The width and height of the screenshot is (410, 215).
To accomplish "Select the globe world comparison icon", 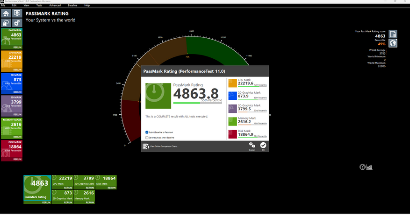I will click(393, 43).
